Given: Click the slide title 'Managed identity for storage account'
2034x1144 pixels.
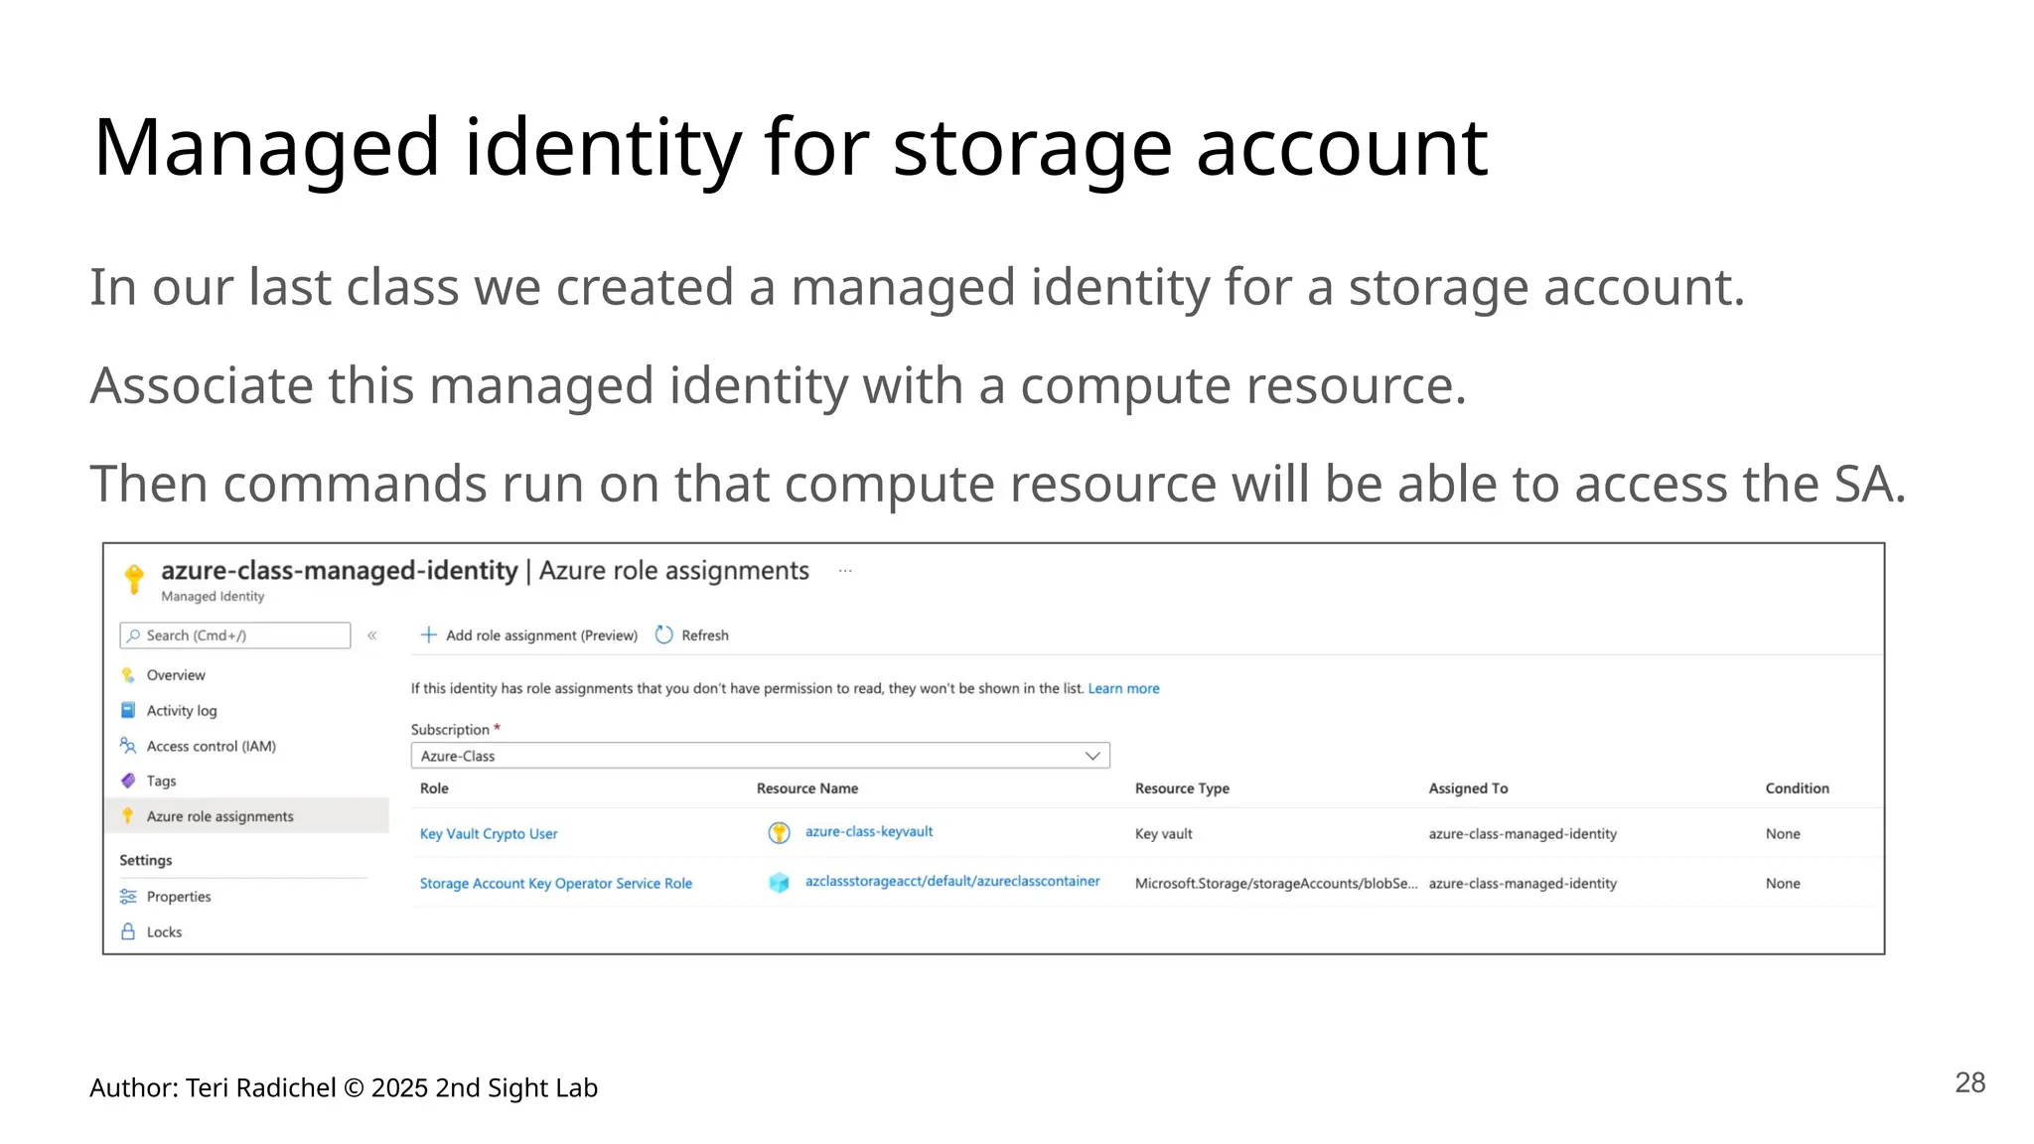Looking at the screenshot, I should tap(791, 149).
